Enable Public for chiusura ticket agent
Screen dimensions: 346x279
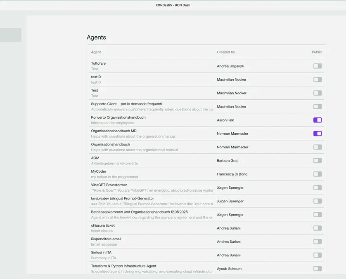317,228
